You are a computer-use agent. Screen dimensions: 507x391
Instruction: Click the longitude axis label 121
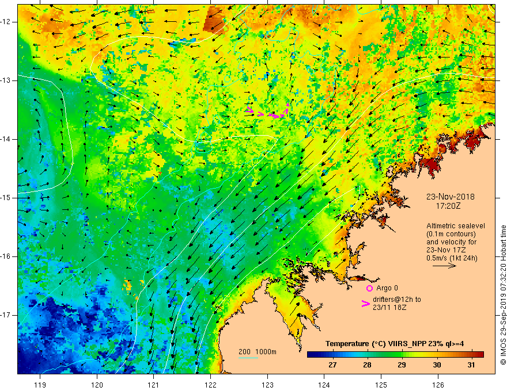(x=153, y=385)
